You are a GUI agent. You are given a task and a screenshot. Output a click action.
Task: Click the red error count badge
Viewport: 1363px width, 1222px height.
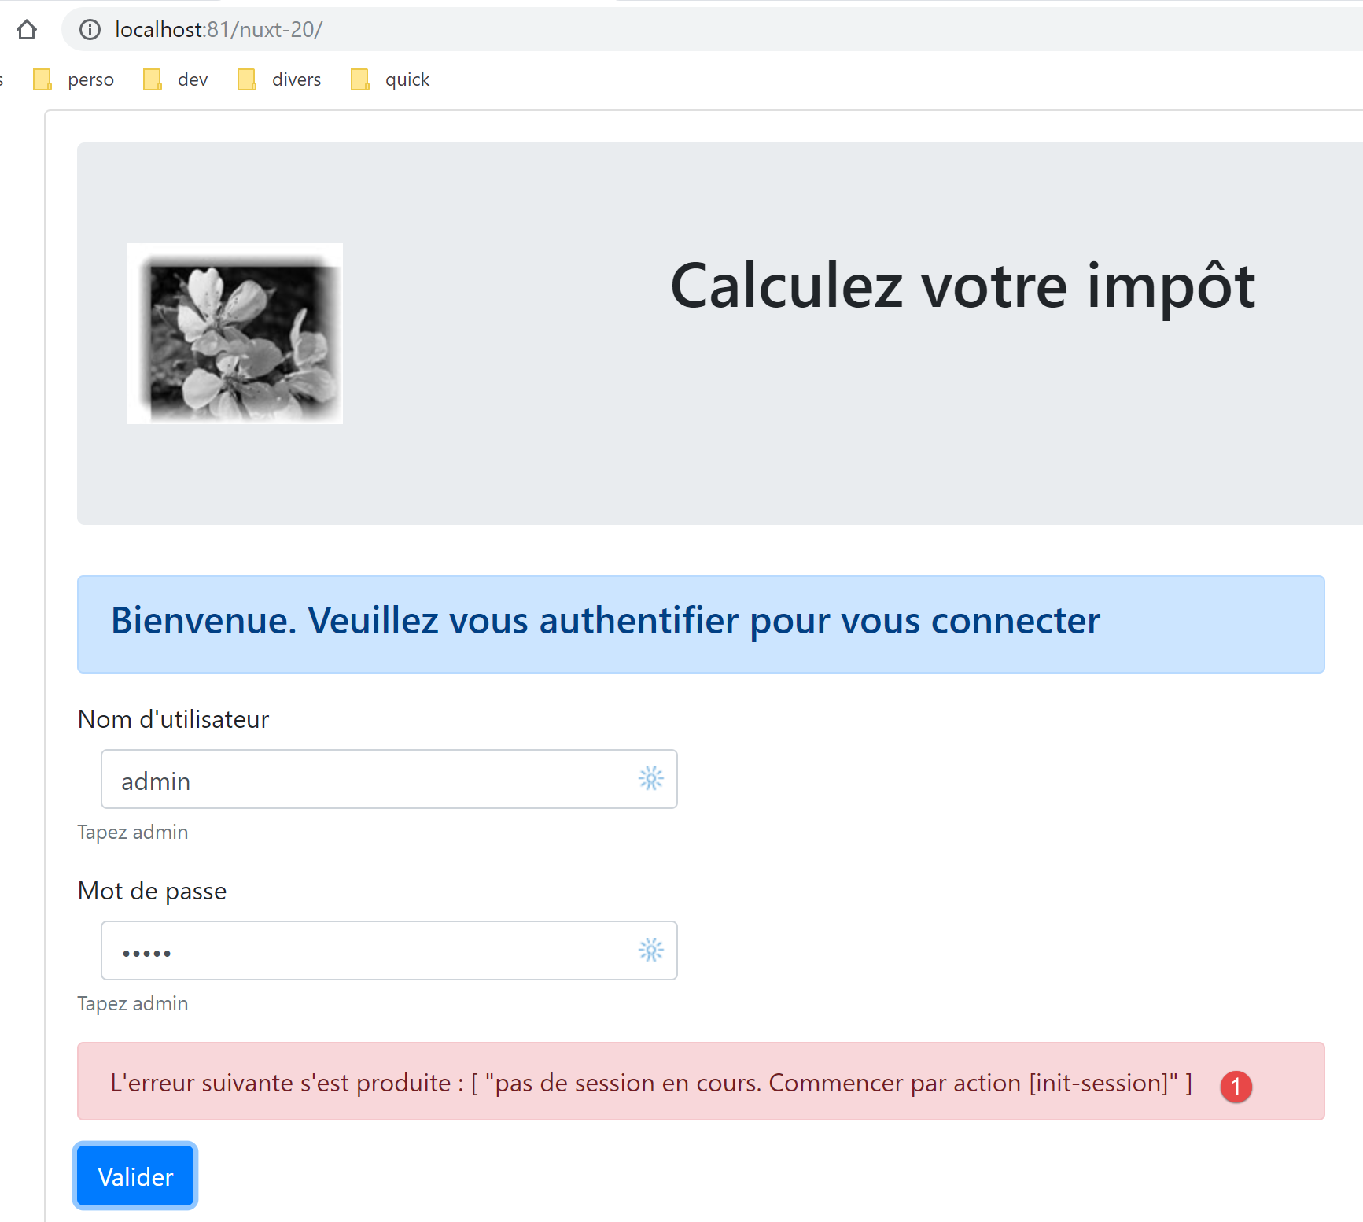(x=1236, y=1087)
